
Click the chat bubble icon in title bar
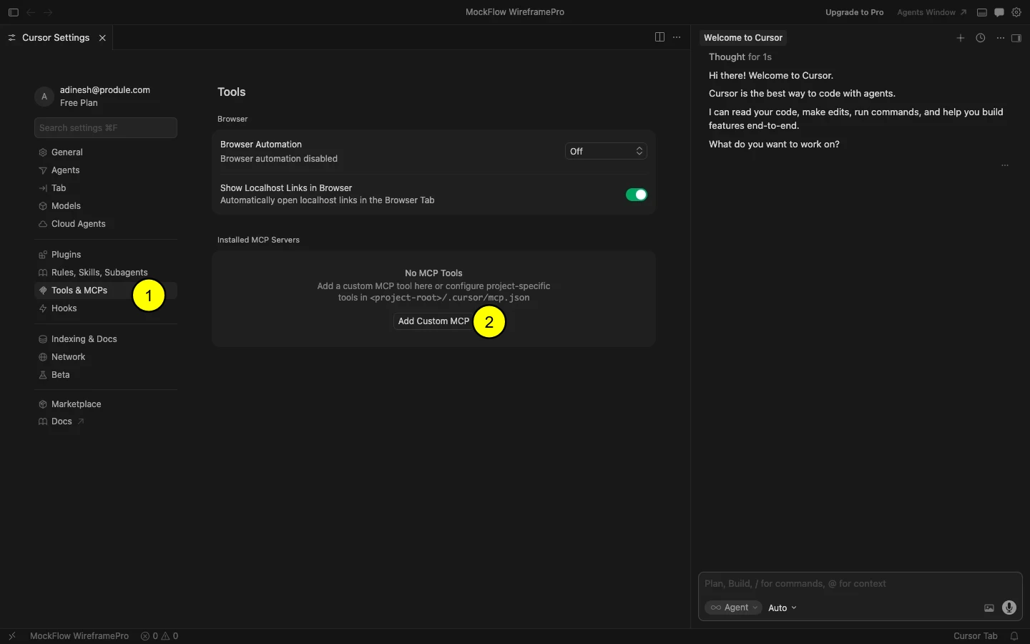click(999, 12)
